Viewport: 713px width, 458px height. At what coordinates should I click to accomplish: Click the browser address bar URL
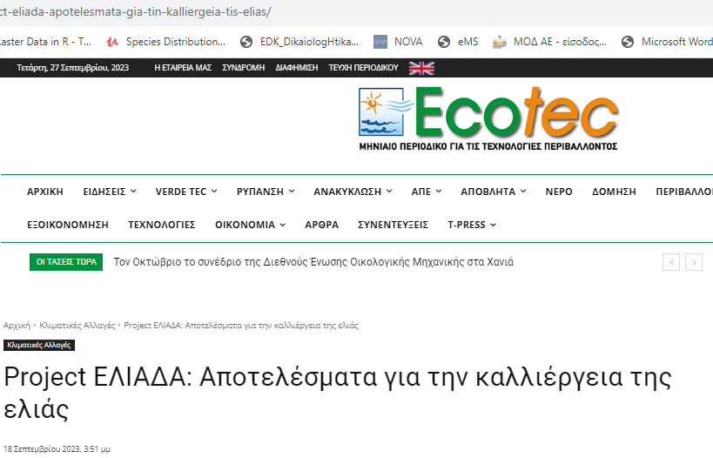point(139,12)
